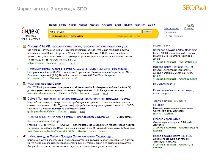
Task: Enable the "в найденном" checkbox
Action: tap(50, 36)
